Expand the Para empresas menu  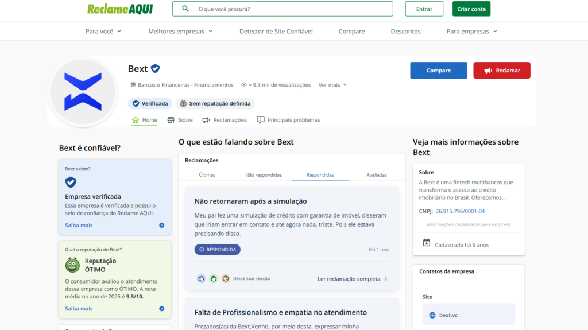(472, 32)
